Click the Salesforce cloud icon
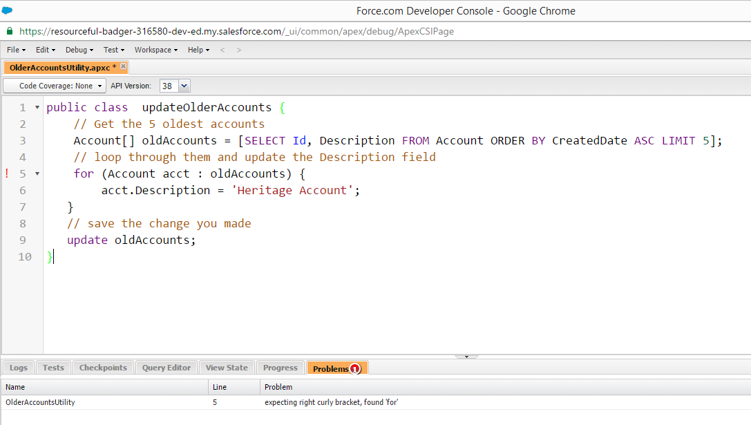 (7, 10)
